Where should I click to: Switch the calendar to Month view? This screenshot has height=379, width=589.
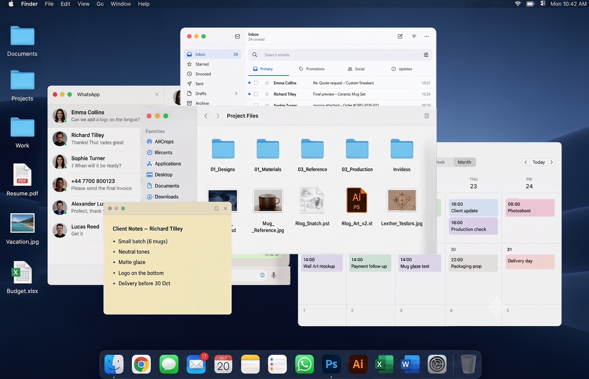(464, 162)
